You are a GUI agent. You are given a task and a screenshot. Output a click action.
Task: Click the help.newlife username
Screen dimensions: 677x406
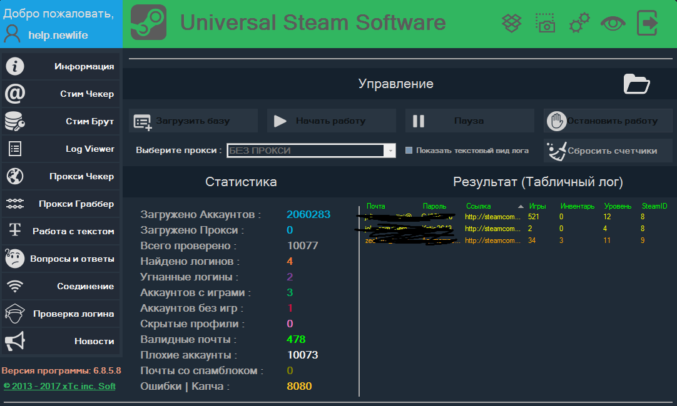coord(58,35)
